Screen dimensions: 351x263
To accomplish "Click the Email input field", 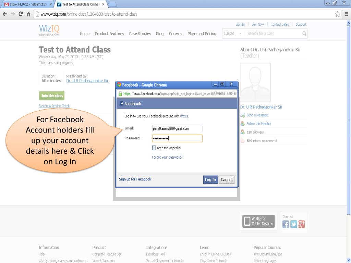I will (x=177, y=129).
